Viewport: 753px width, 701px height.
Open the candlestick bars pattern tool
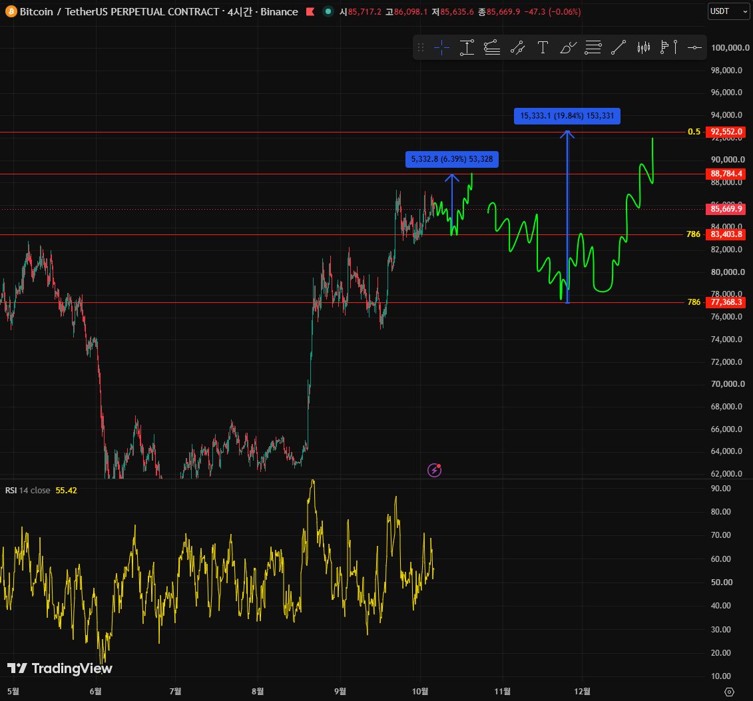click(x=644, y=47)
